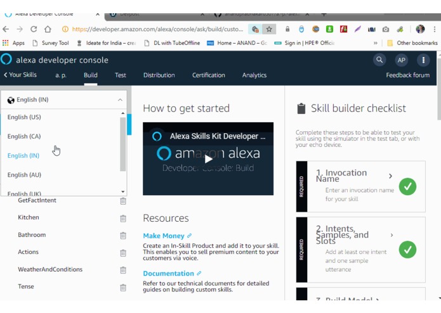The image size is (441, 313).
Task: Bookmark this page with the star icon
Action: (x=269, y=29)
